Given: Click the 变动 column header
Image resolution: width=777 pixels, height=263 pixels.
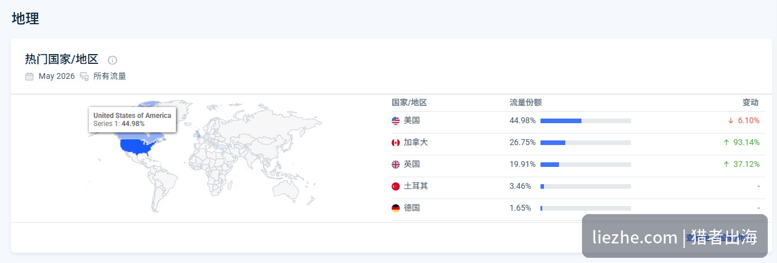Looking at the screenshot, I should 750,102.
